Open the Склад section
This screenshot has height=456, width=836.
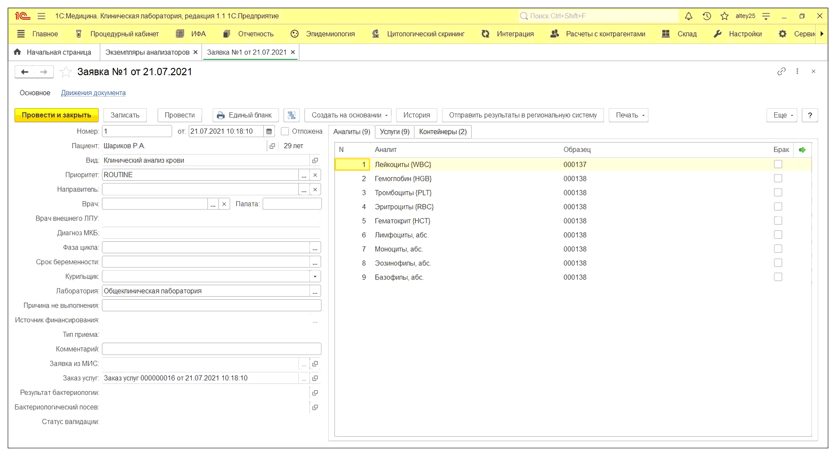click(x=679, y=34)
